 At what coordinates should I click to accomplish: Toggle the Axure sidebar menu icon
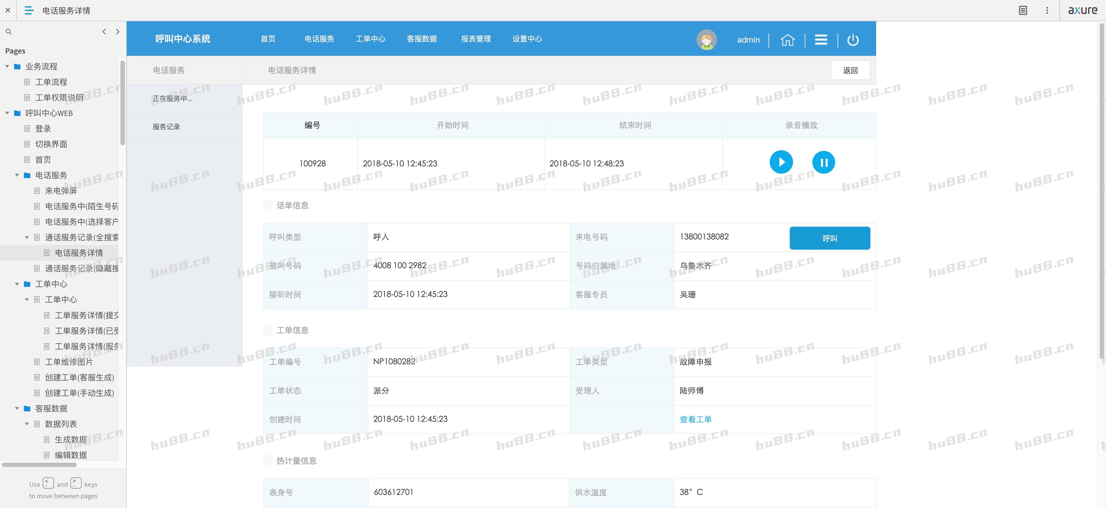(29, 10)
